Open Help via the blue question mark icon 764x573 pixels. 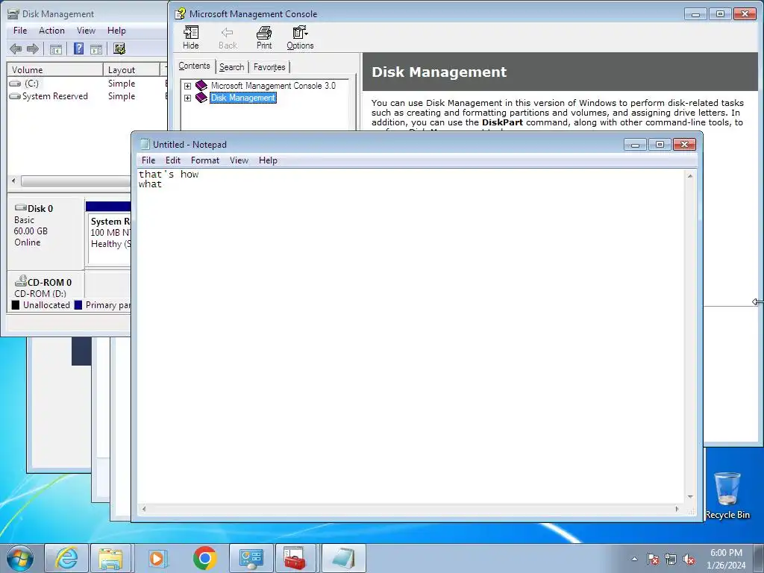tap(78, 48)
